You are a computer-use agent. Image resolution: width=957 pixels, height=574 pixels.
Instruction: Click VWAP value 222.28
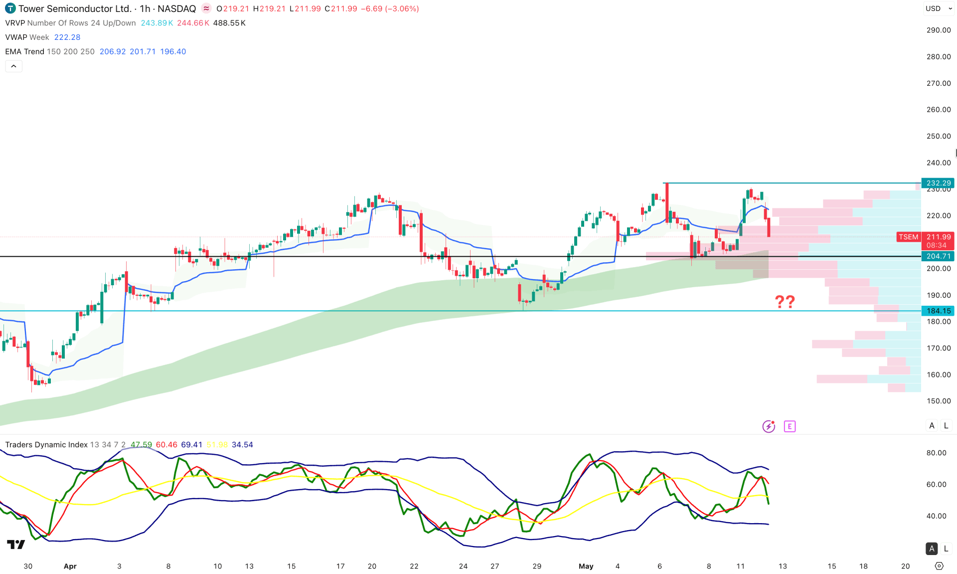tap(67, 37)
